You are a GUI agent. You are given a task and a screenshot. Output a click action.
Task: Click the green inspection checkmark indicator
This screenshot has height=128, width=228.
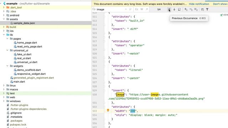point(222,15)
